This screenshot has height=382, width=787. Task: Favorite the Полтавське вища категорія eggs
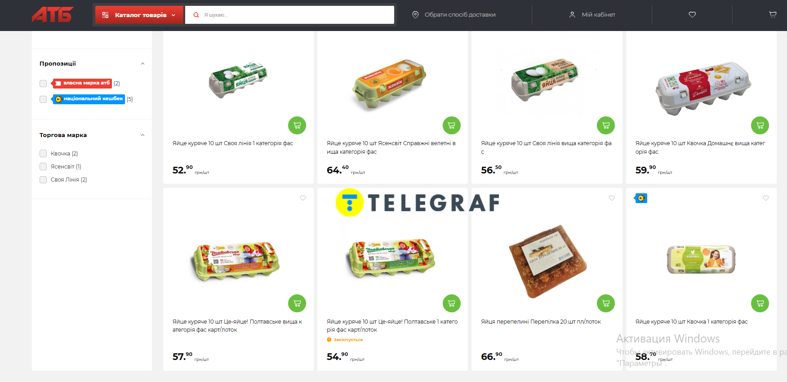click(x=303, y=198)
